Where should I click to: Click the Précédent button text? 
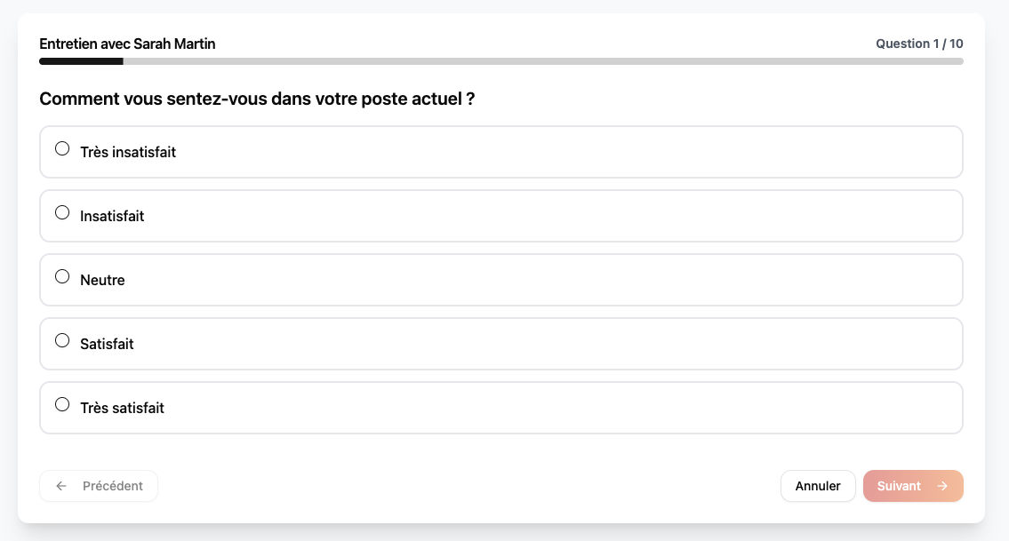(113, 486)
